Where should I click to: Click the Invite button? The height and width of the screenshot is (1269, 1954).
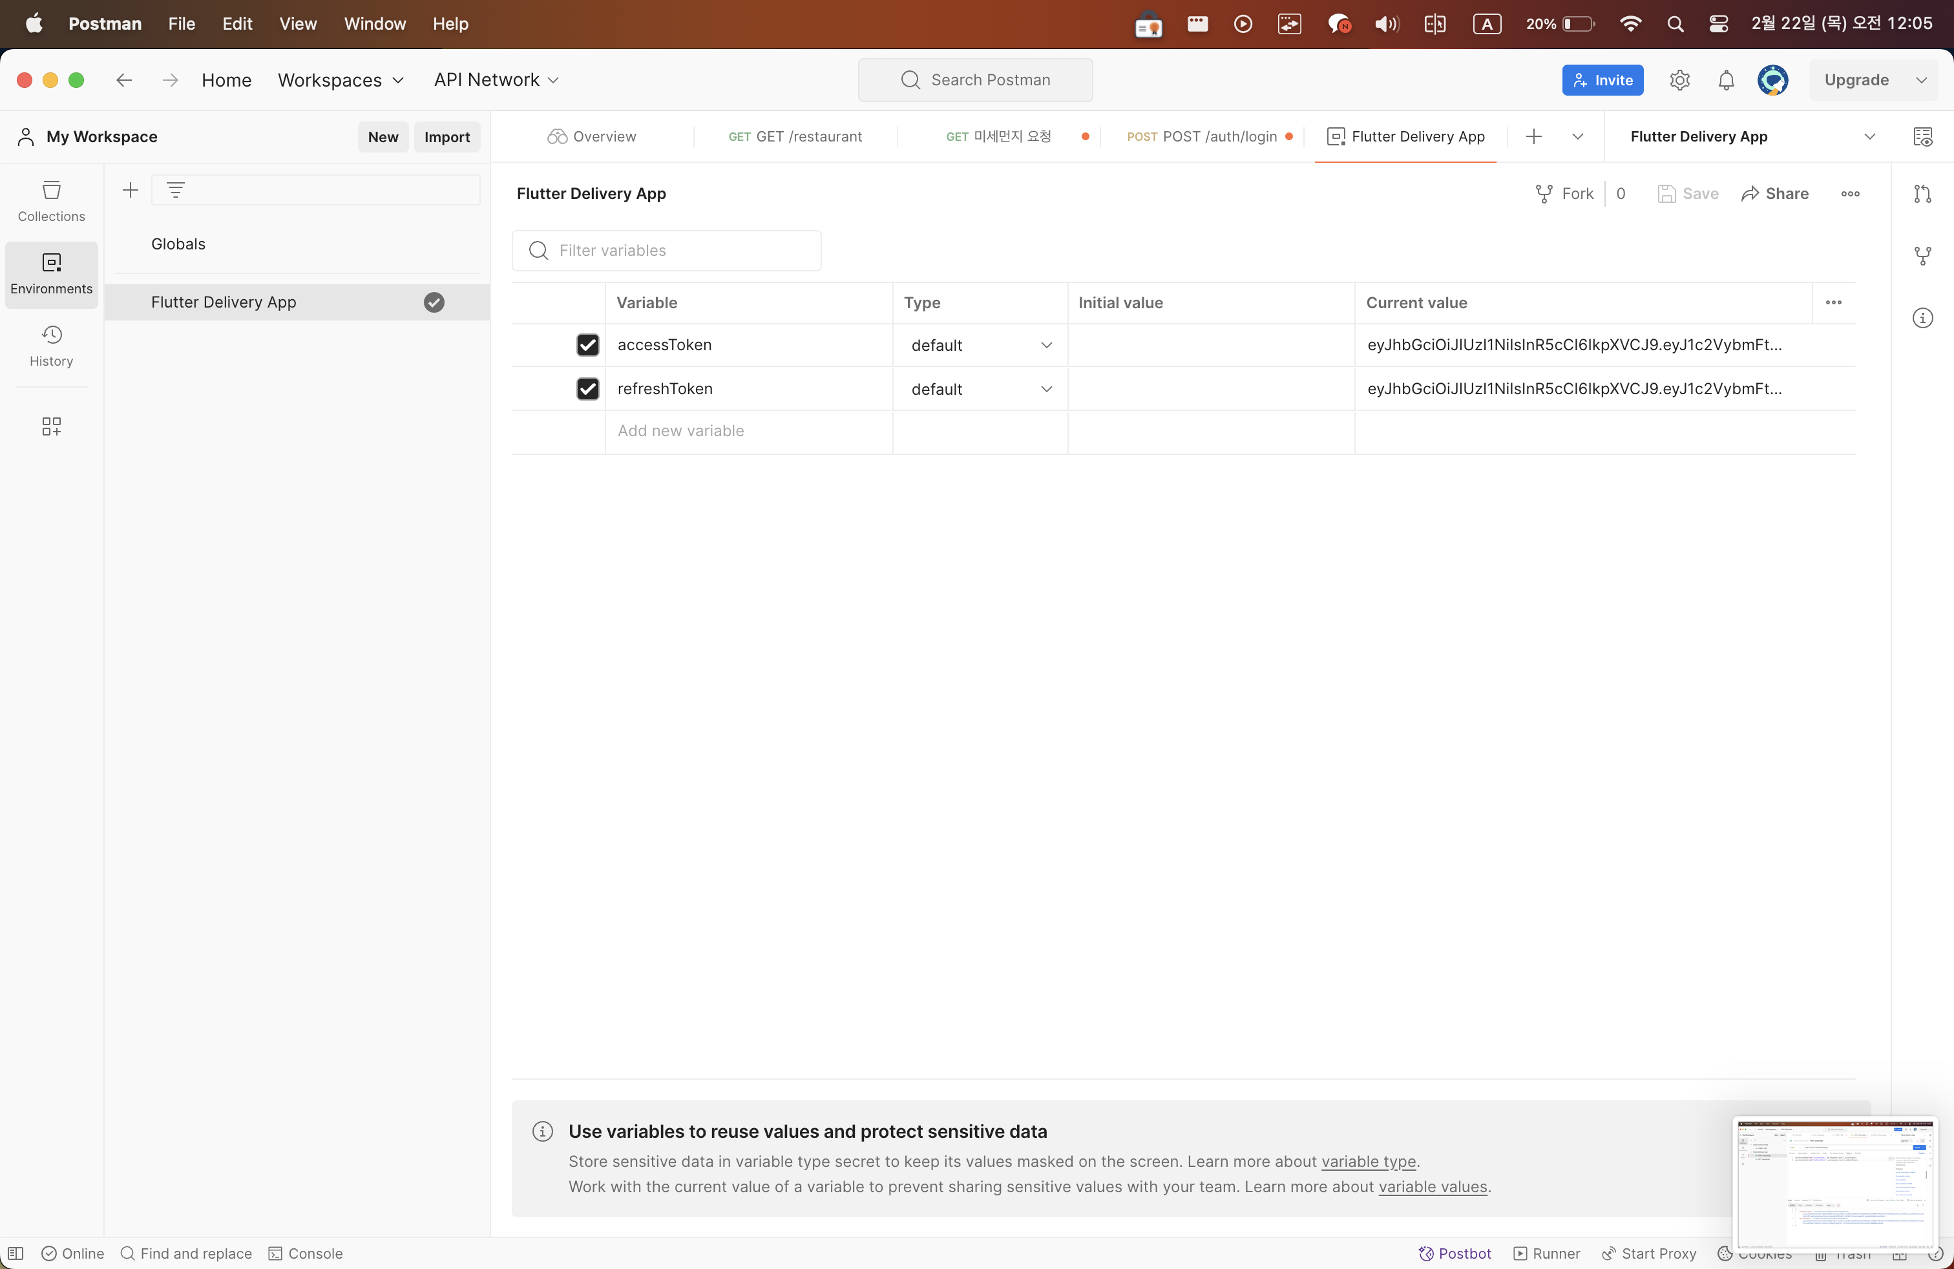click(x=1602, y=79)
